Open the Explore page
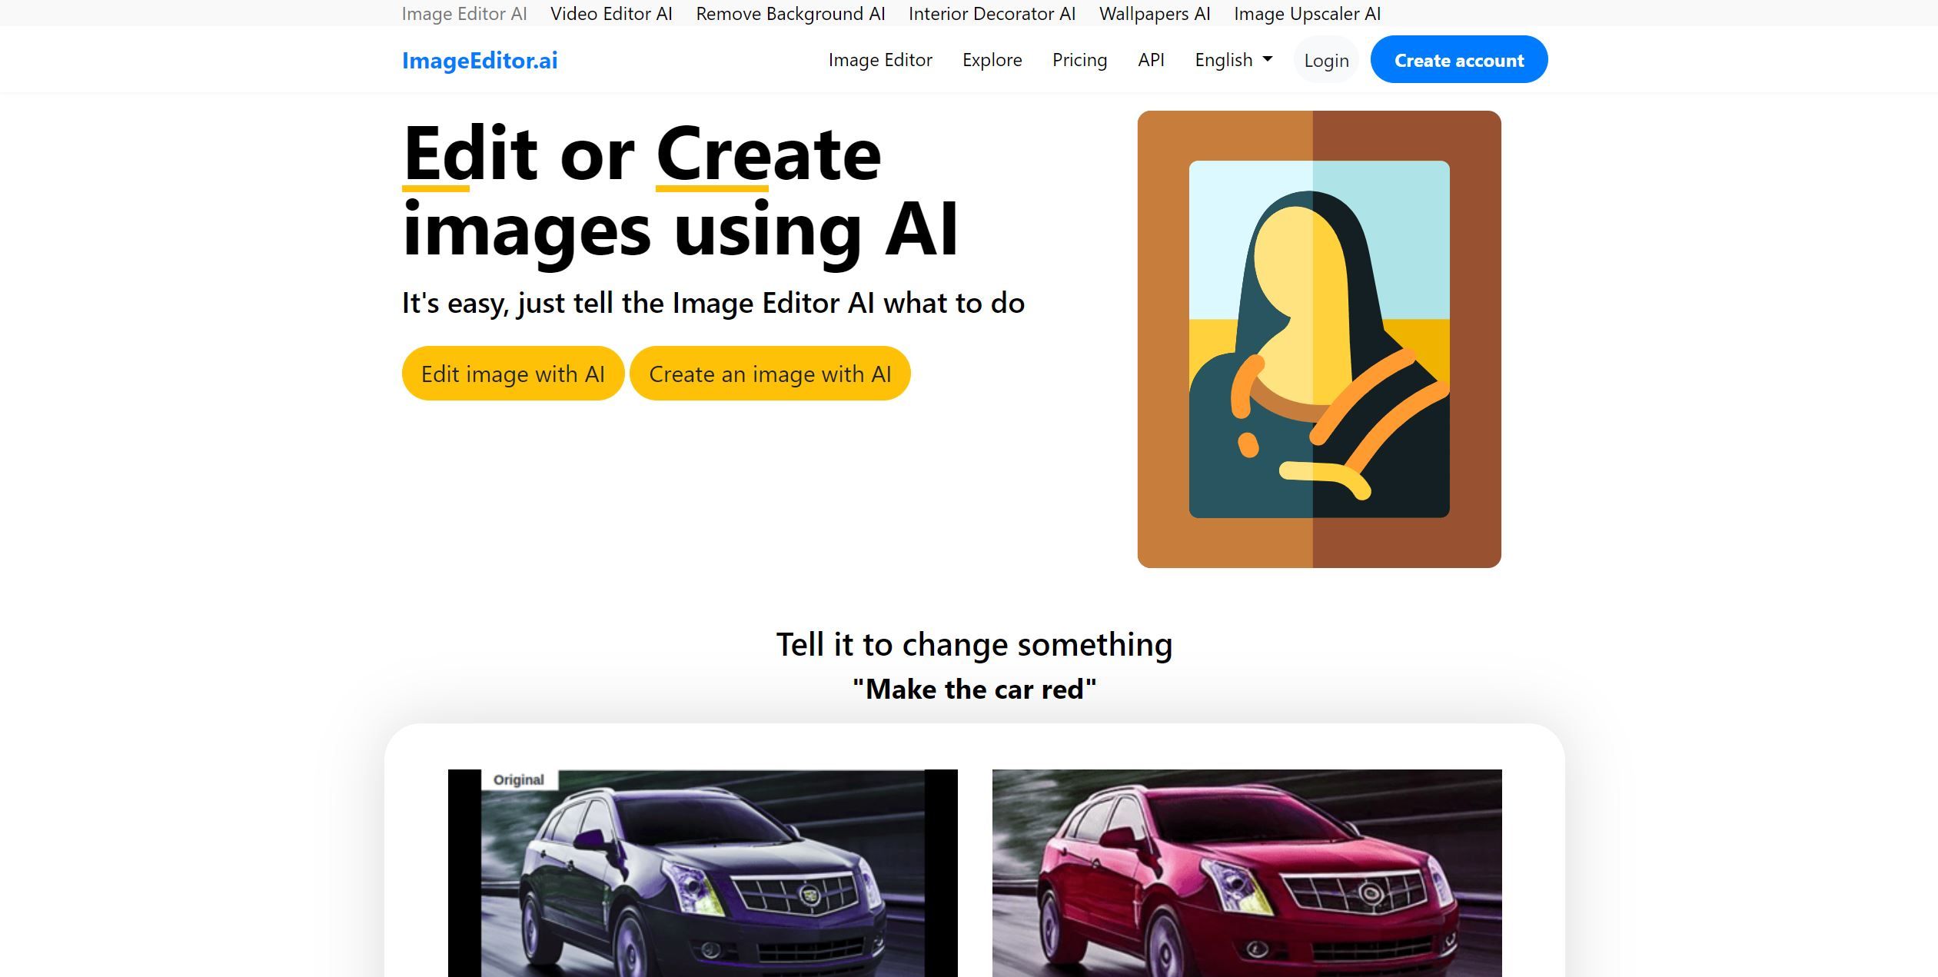Image resolution: width=1938 pixels, height=977 pixels. coord(992,59)
